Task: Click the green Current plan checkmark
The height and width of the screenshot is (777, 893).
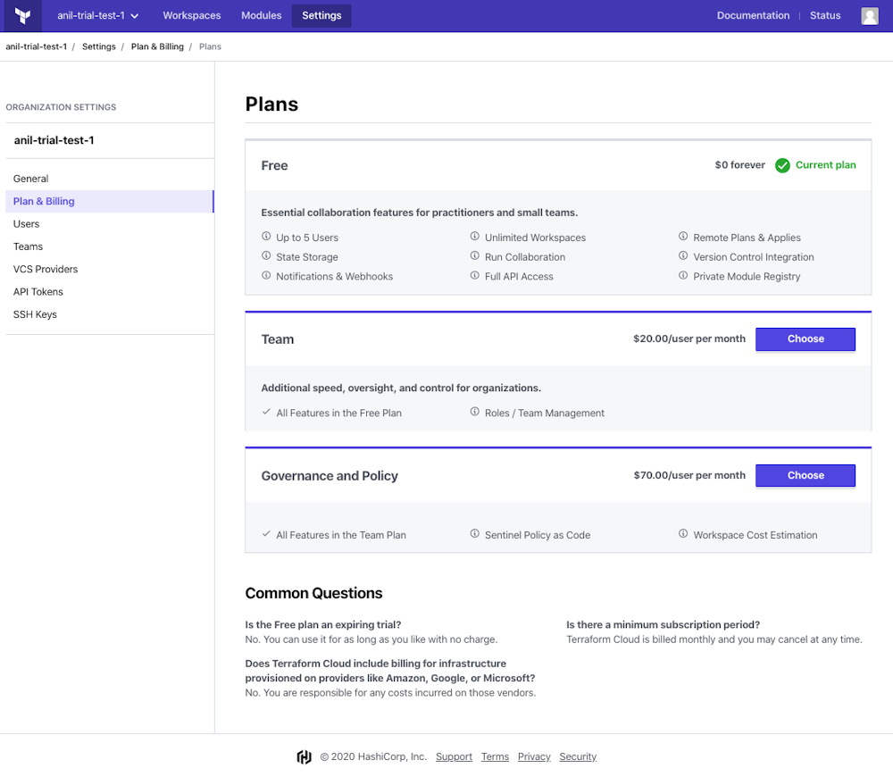Action: (783, 165)
